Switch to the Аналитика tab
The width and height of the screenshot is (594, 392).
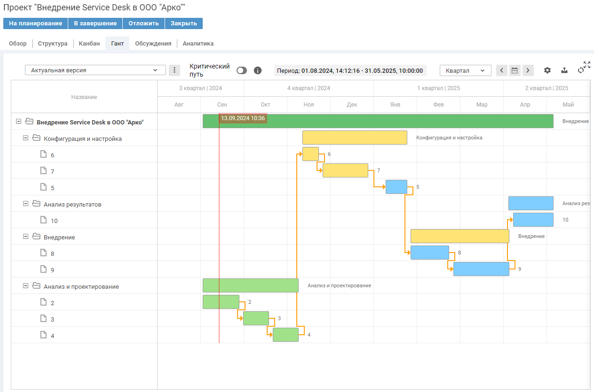tap(198, 44)
